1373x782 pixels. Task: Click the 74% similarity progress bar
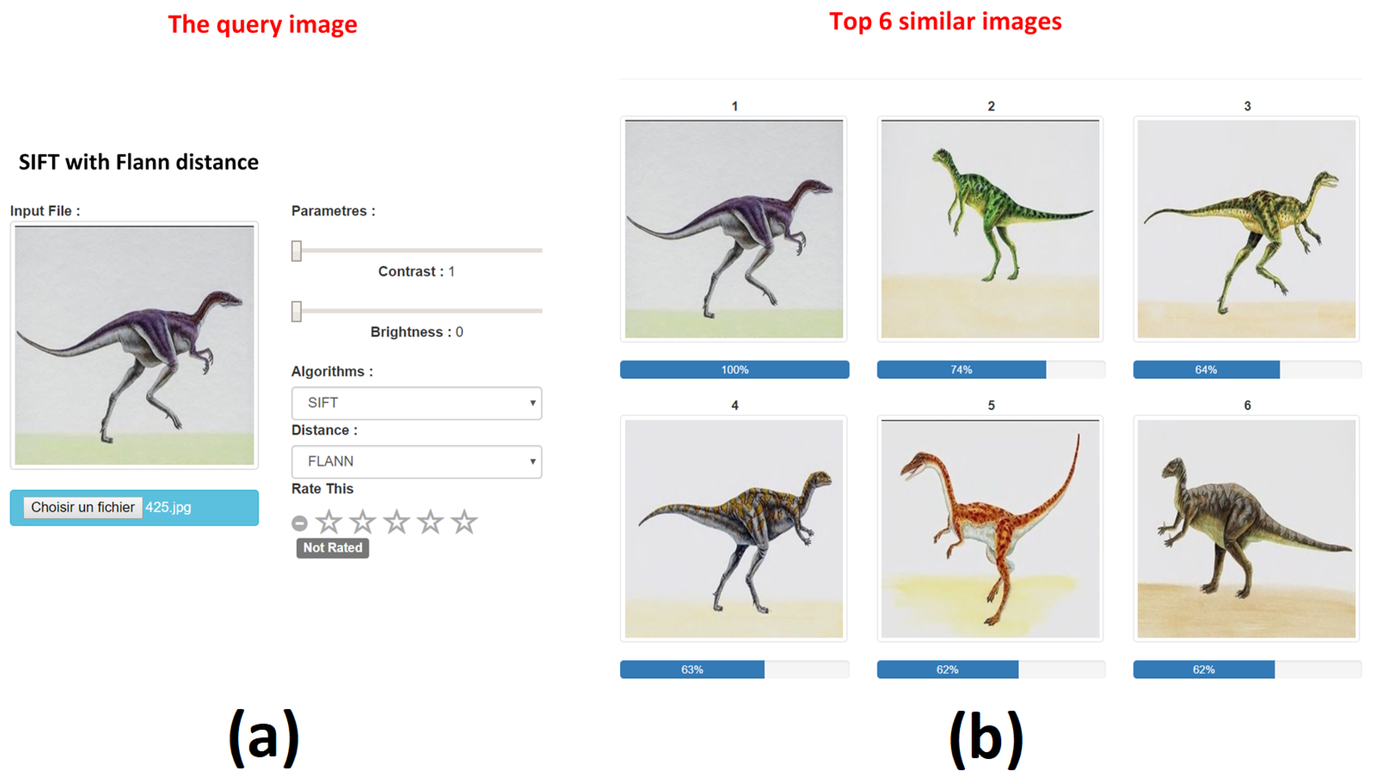[x=991, y=370]
